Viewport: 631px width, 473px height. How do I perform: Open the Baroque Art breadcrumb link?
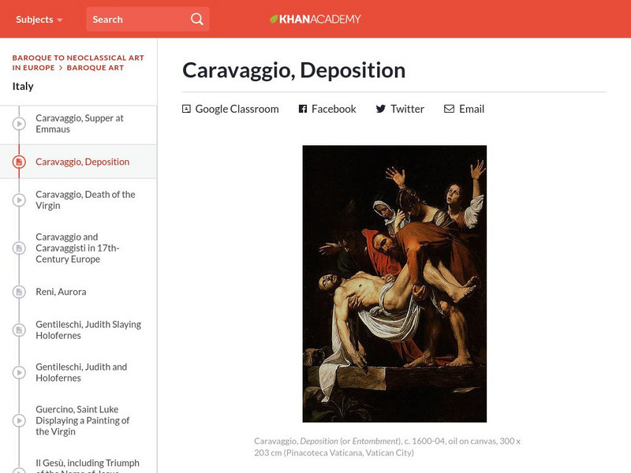click(x=95, y=68)
